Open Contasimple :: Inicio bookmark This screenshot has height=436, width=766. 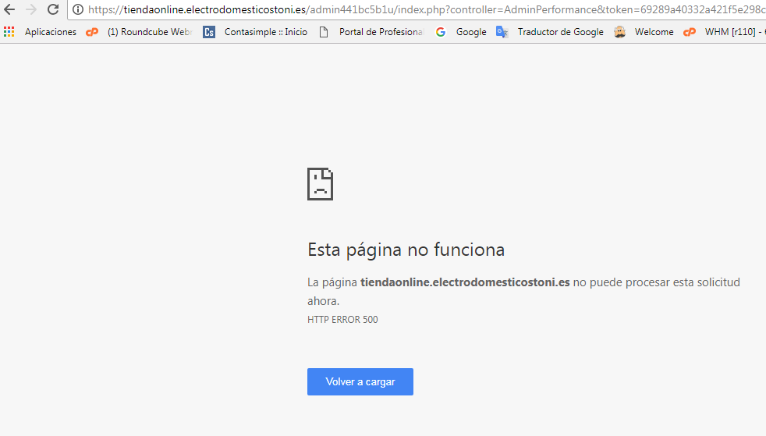pyautogui.click(x=266, y=32)
